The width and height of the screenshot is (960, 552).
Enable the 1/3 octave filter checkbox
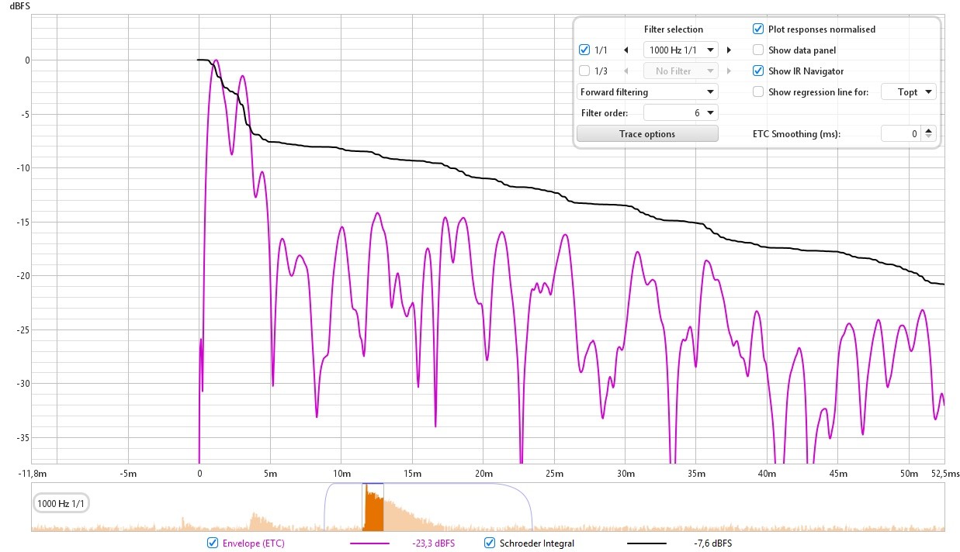(x=584, y=71)
